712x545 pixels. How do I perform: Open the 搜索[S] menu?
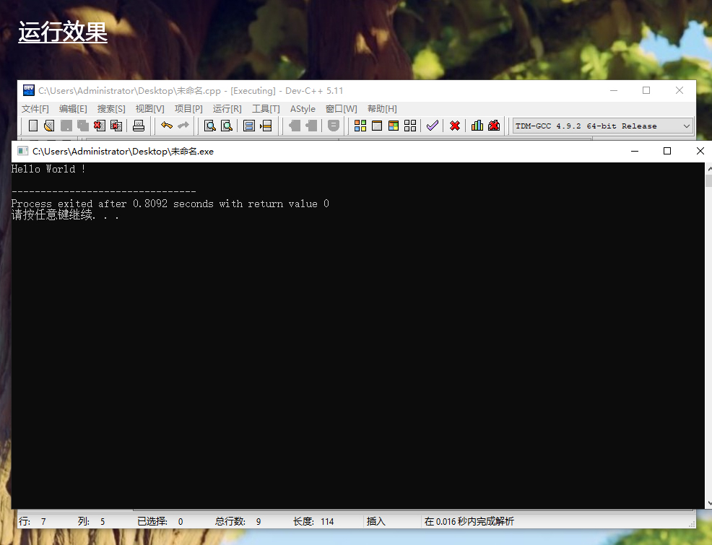pyautogui.click(x=110, y=109)
